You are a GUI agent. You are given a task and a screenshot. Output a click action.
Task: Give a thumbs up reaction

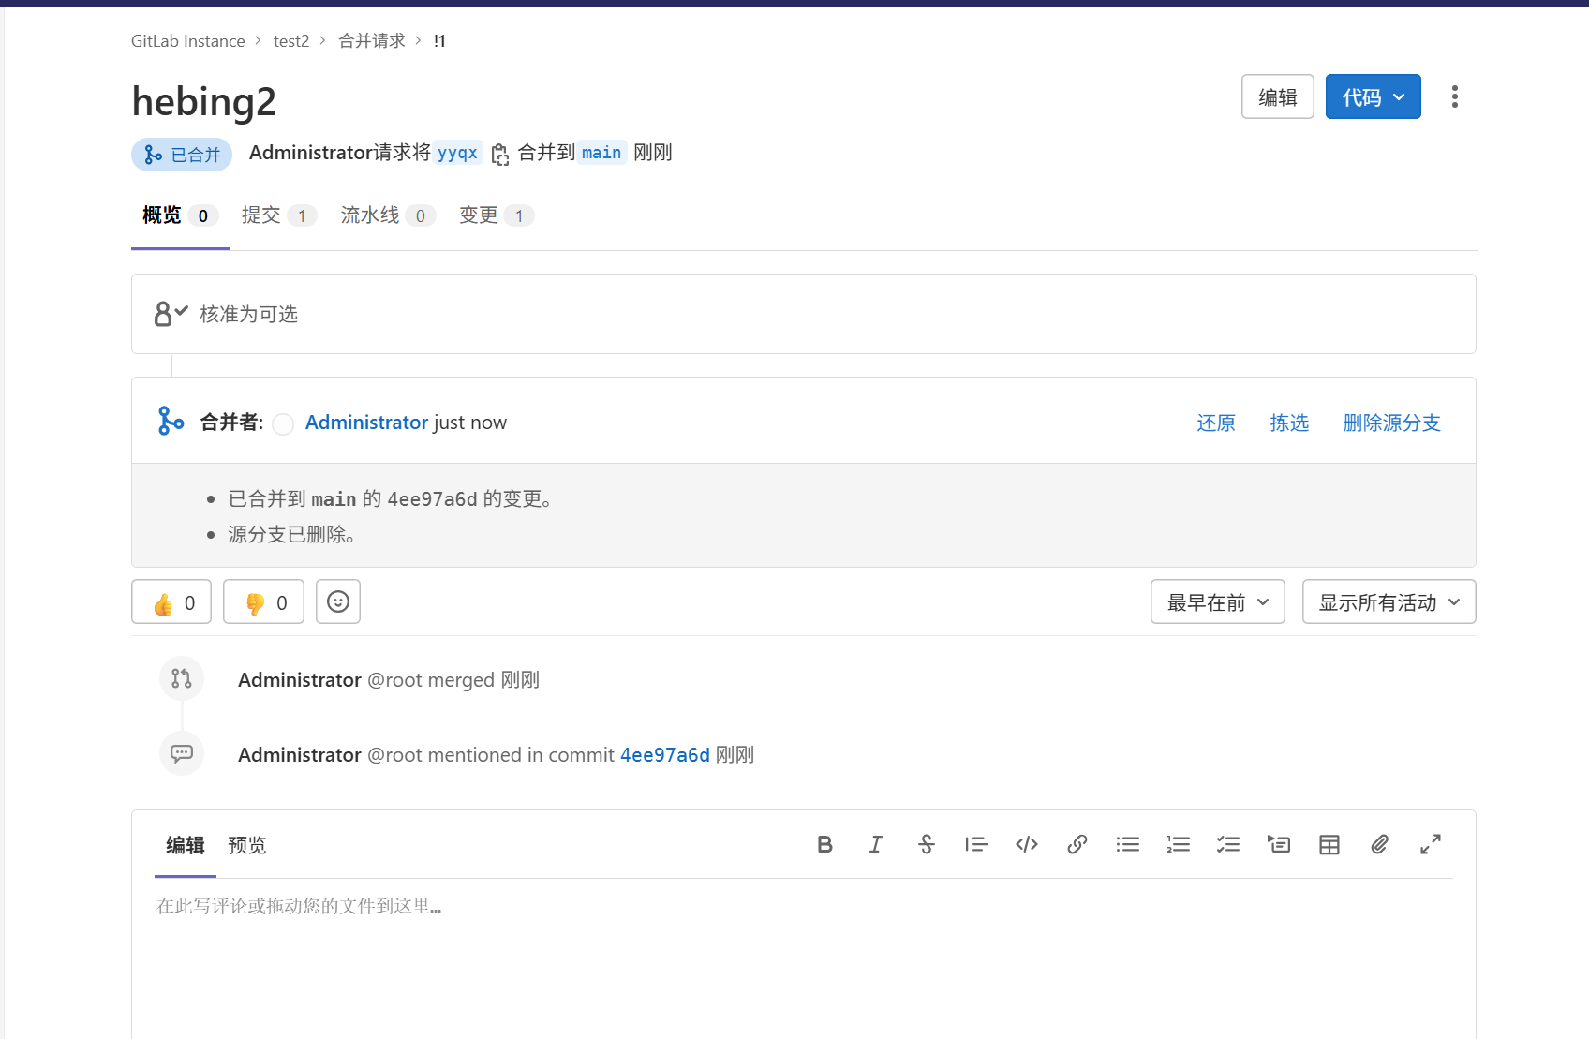(171, 602)
